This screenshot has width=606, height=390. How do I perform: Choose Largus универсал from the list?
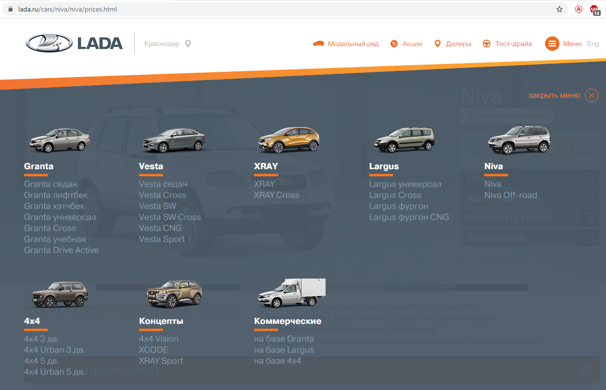[405, 184]
